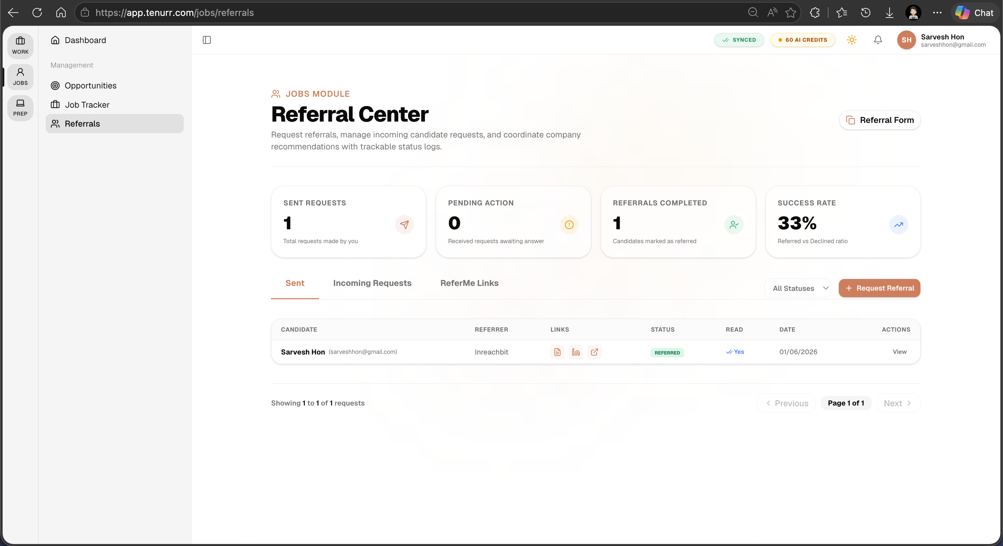1003x546 pixels.
Task: Activate the read aloud icon
Action: (772, 13)
